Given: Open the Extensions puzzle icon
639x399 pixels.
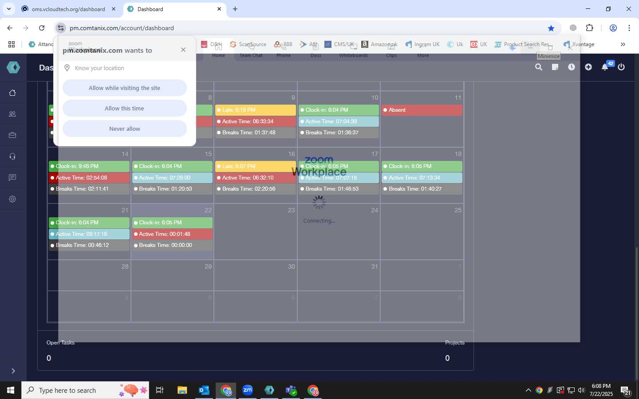Looking at the screenshot, I should [589, 28].
